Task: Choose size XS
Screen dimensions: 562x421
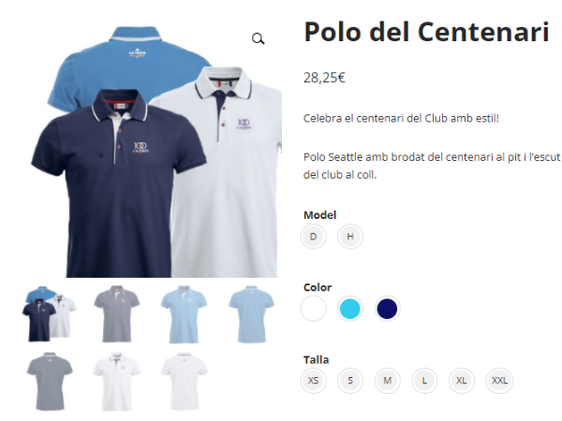Action: [x=313, y=380]
